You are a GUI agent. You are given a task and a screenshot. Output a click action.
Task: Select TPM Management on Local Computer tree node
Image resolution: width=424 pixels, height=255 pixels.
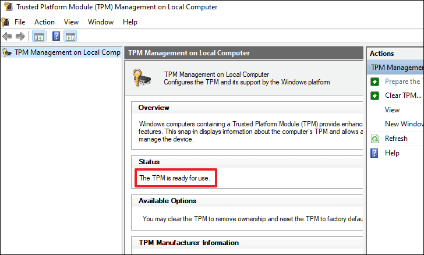pos(61,52)
